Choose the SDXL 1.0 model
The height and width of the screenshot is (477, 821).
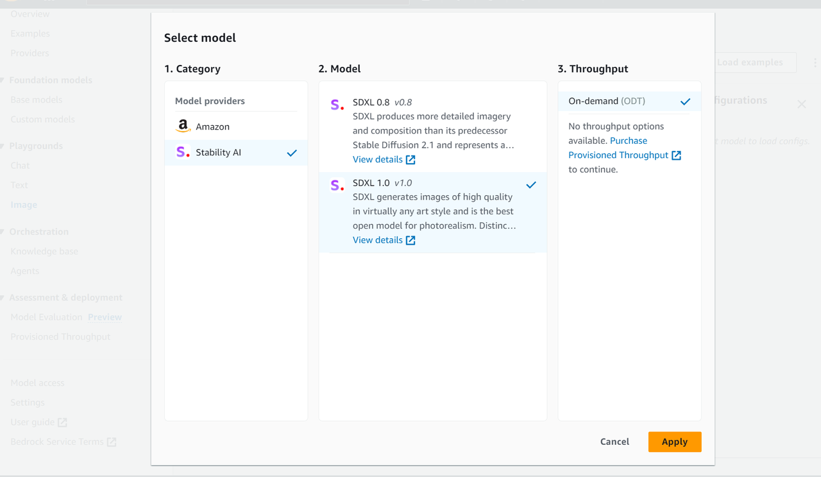click(x=433, y=212)
